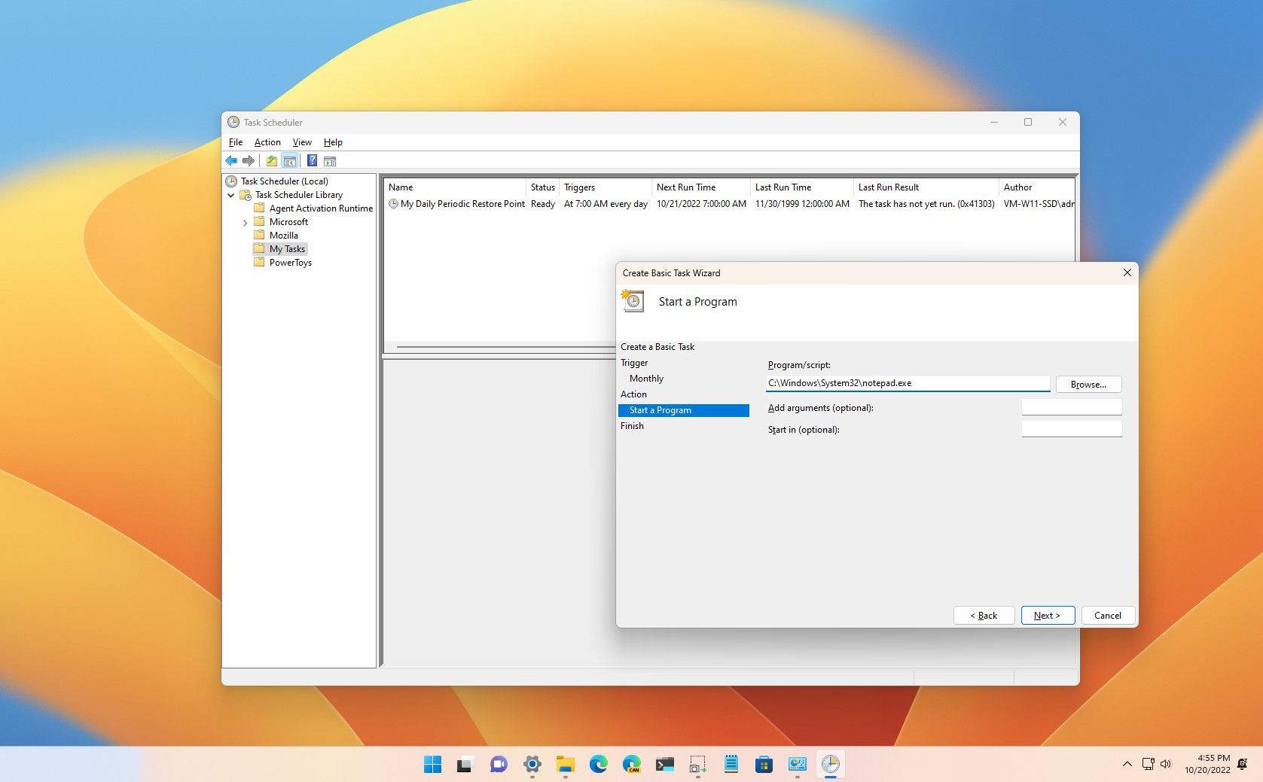
Task: Toggle the Show/Hide Console Tree toolbar icon
Action: pyautogui.click(x=291, y=160)
